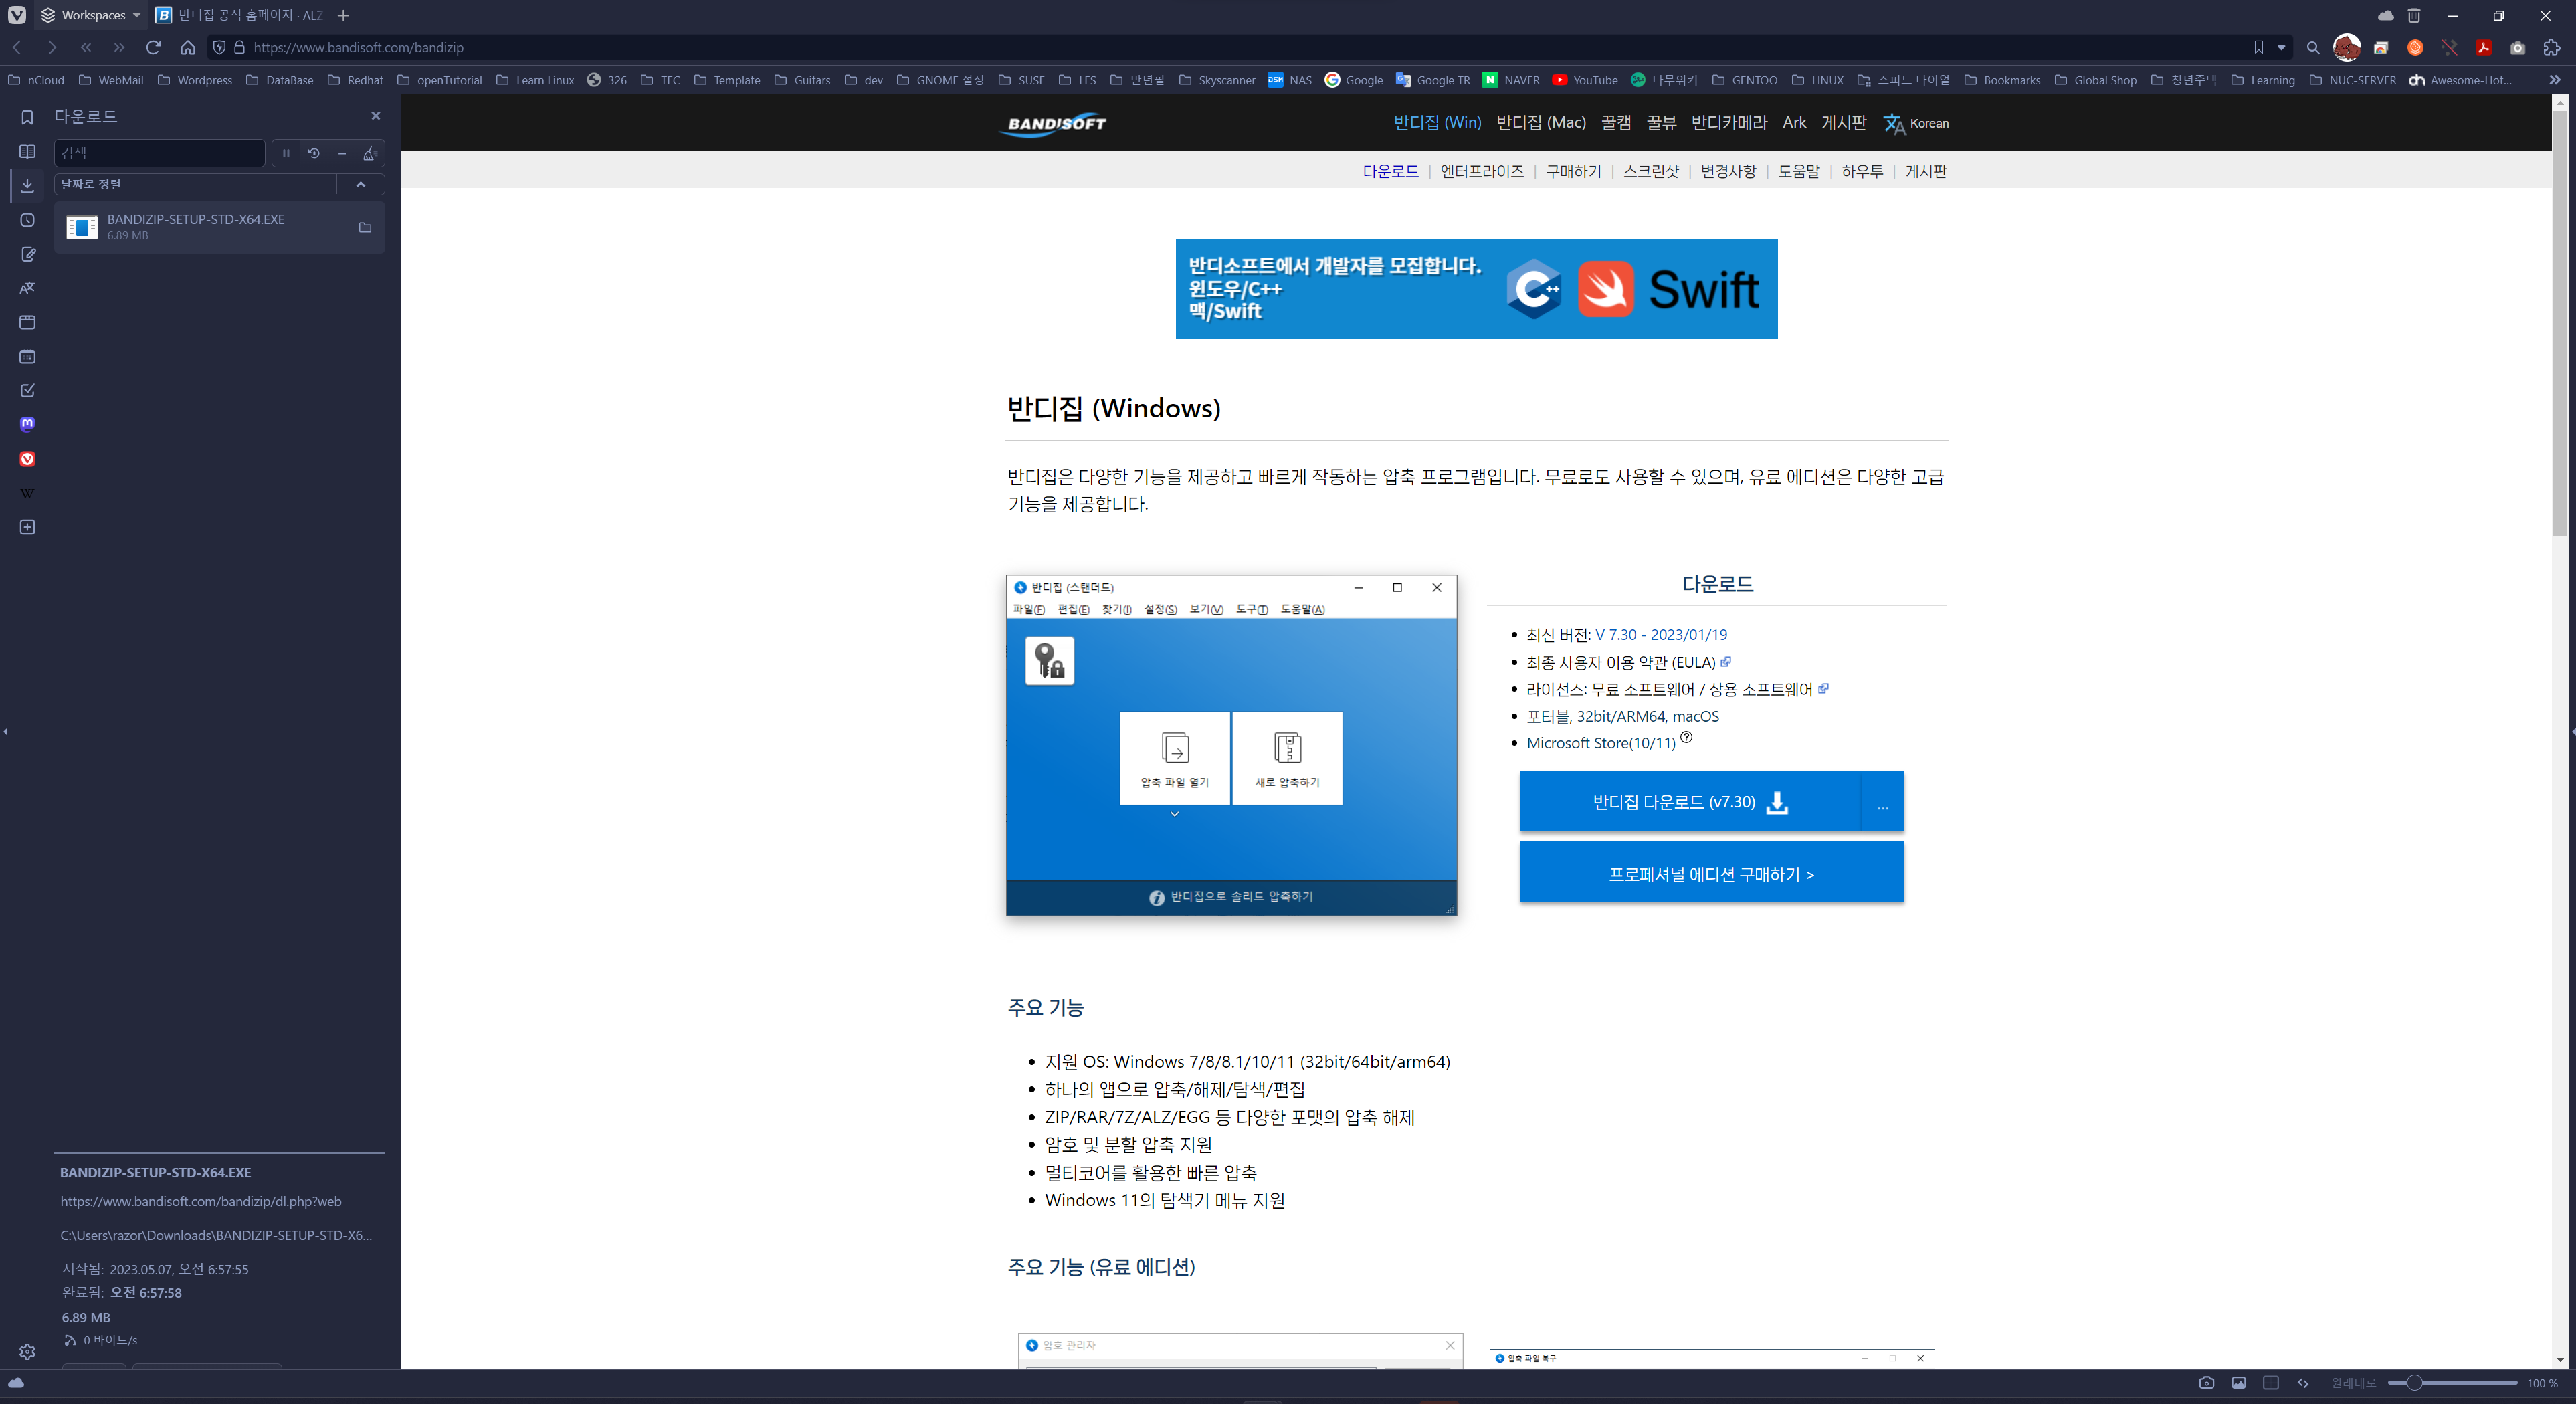Show BANDIZIP-SETUP file in folder icon
The width and height of the screenshot is (2576, 1404).
pyautogui.click(x=365, y=228)
